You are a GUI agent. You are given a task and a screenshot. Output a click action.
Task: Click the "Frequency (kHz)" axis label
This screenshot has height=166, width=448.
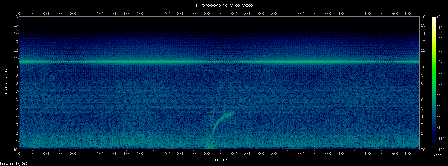point(5,83)
